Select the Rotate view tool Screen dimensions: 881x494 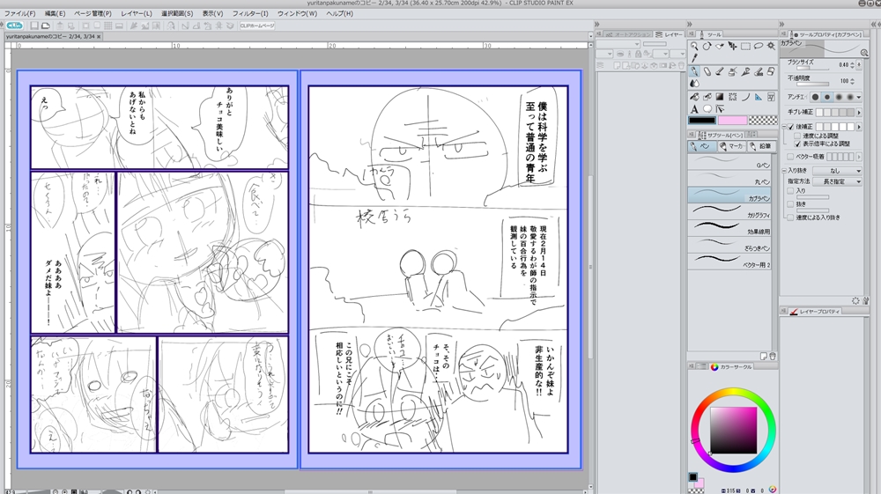(x=707, y=46)
